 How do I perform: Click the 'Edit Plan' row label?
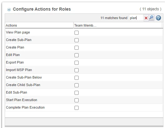click(13, 55)
